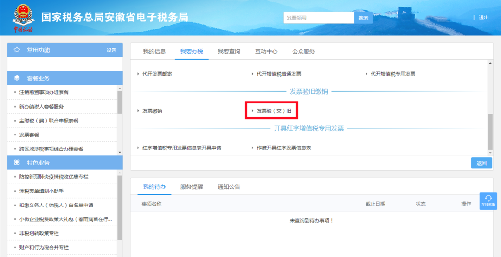Open 作废开具红字发票信息表 link
The image size is (501, 257).
pos(284,148)
